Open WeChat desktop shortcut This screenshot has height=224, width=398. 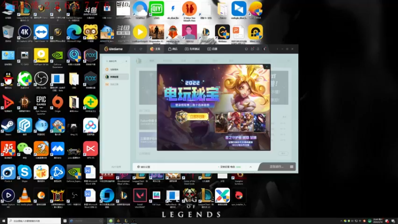tap(24, 150)
